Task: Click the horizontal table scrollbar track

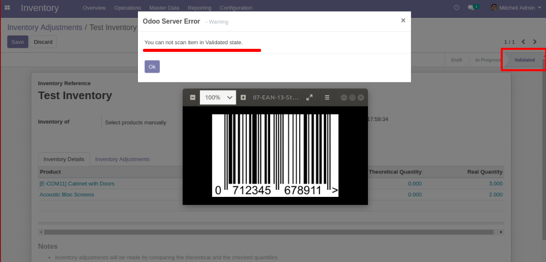Action: 269,232
